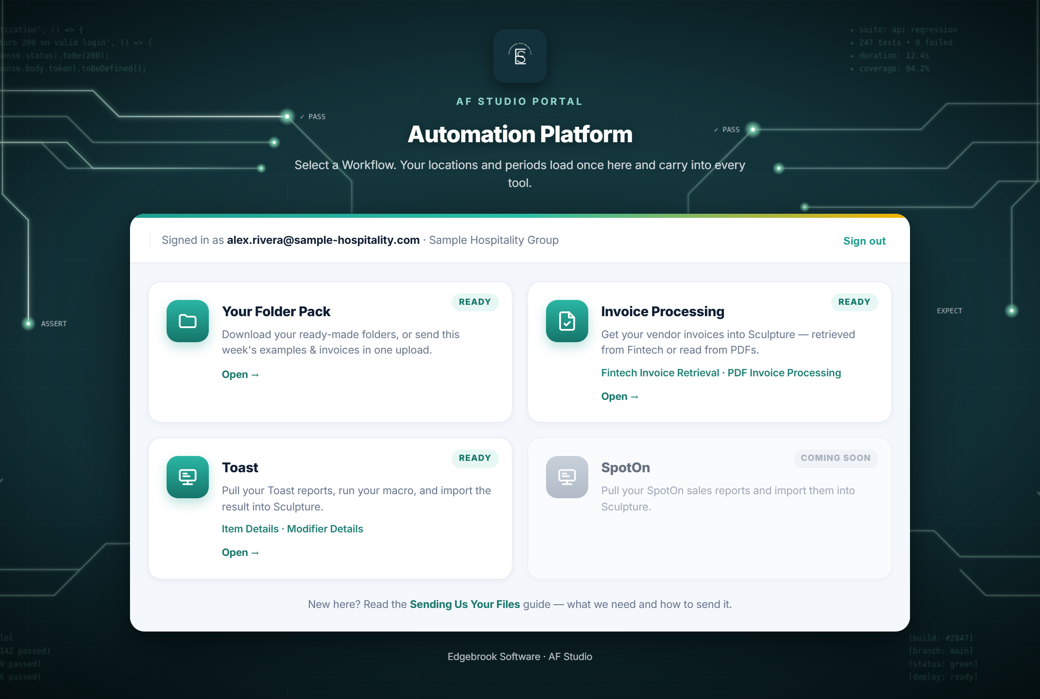Image resolution: width=1040 pixels, height=699 pixels.
Task: Go to Fintech Invoice Retrieval
Action: click(660, 373)
